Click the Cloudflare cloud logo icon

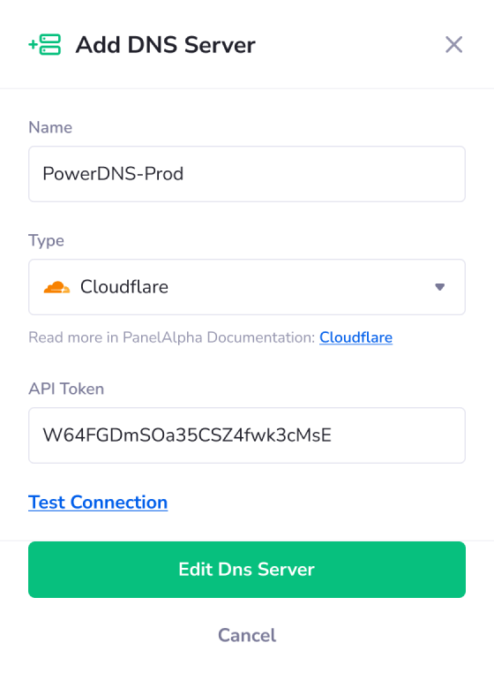point(56,287)
